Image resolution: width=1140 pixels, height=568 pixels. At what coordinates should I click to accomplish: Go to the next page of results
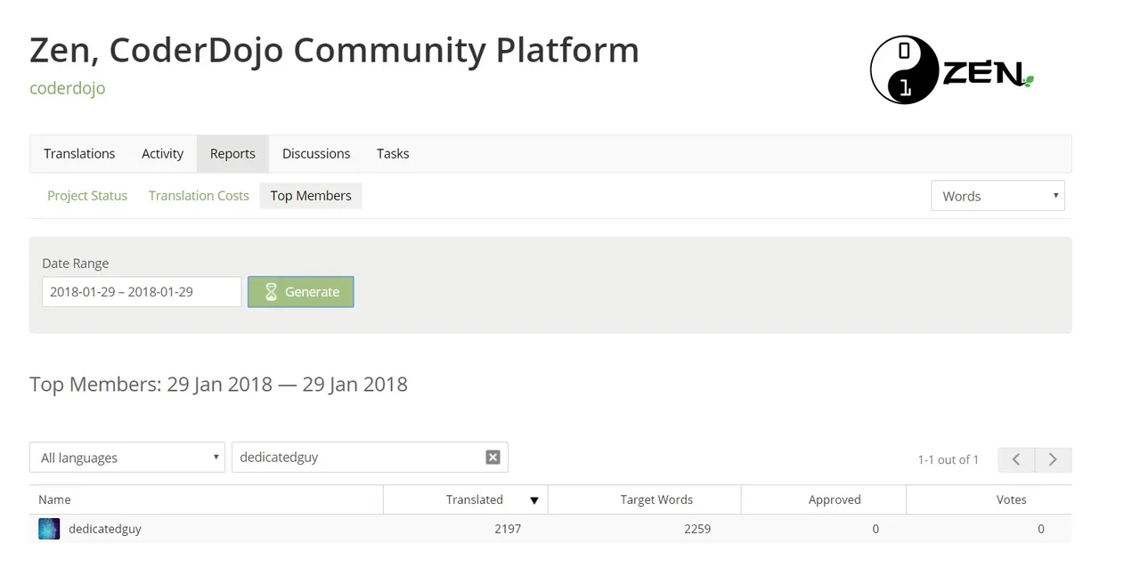pos(1053,459)
